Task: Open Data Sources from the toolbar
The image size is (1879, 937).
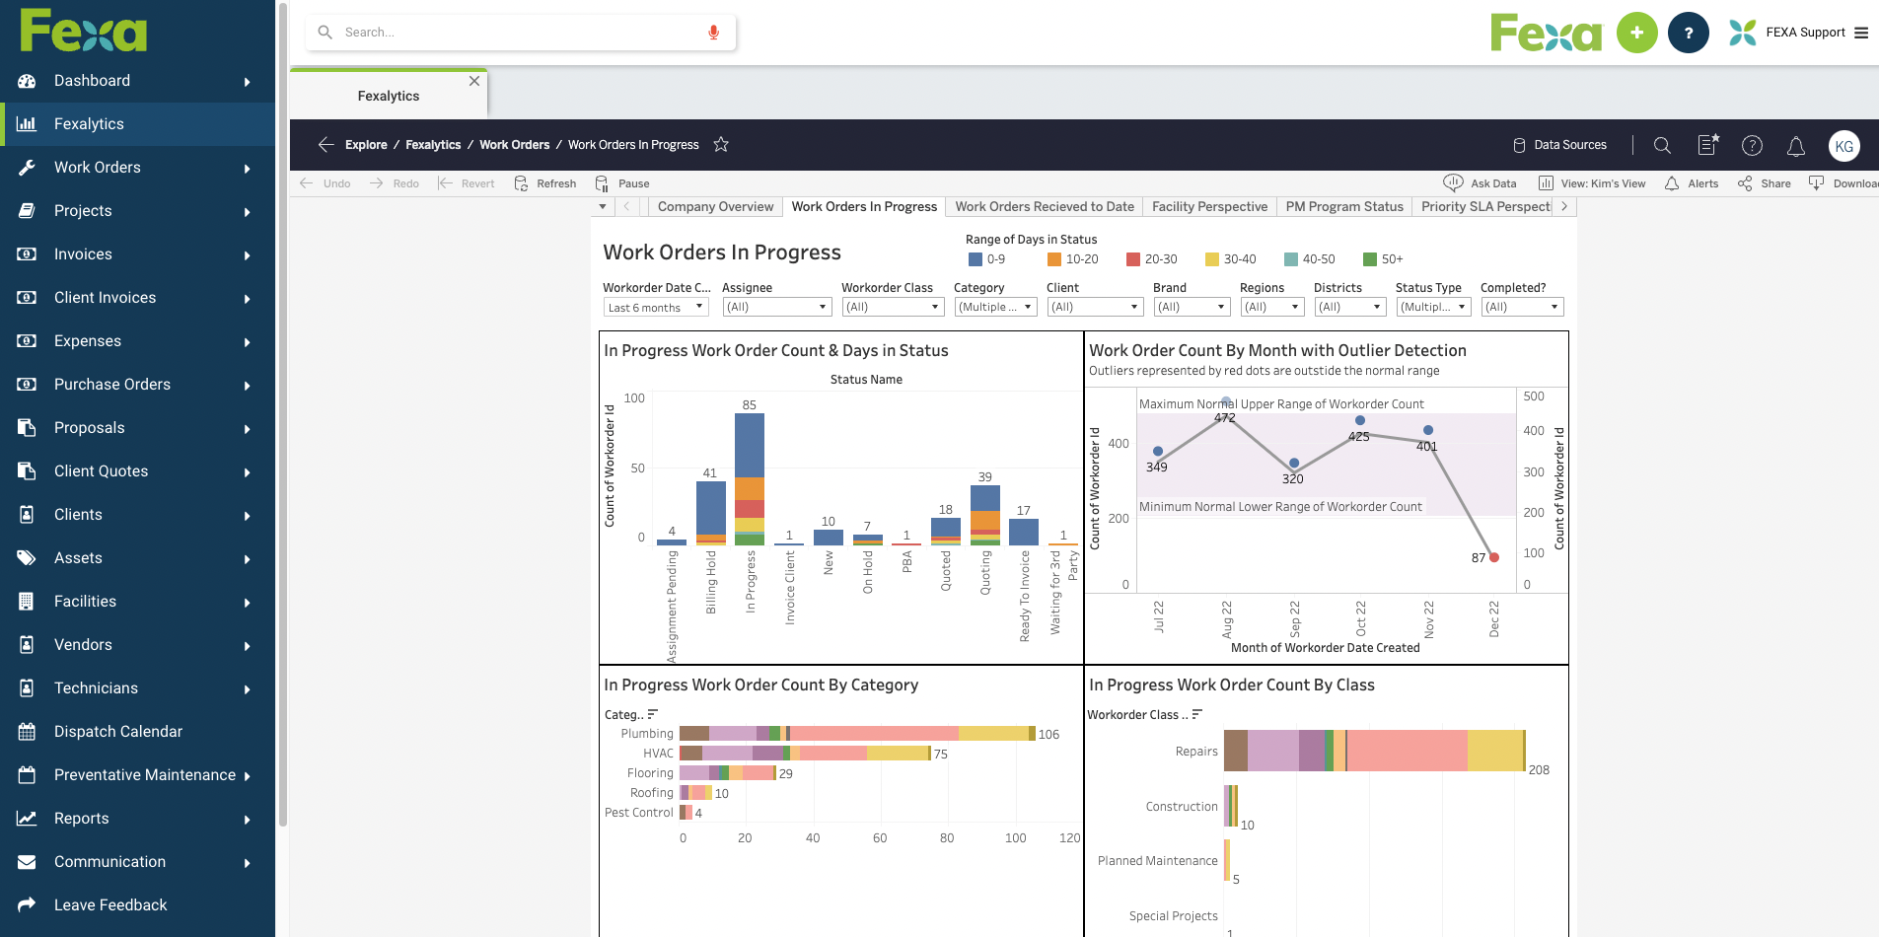Action: [1561, 145]
